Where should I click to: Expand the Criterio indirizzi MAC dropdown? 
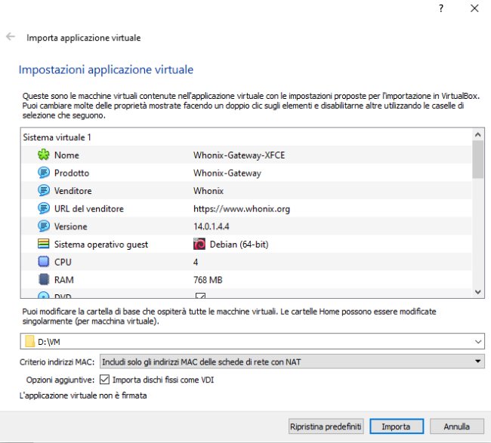(477, 362)
